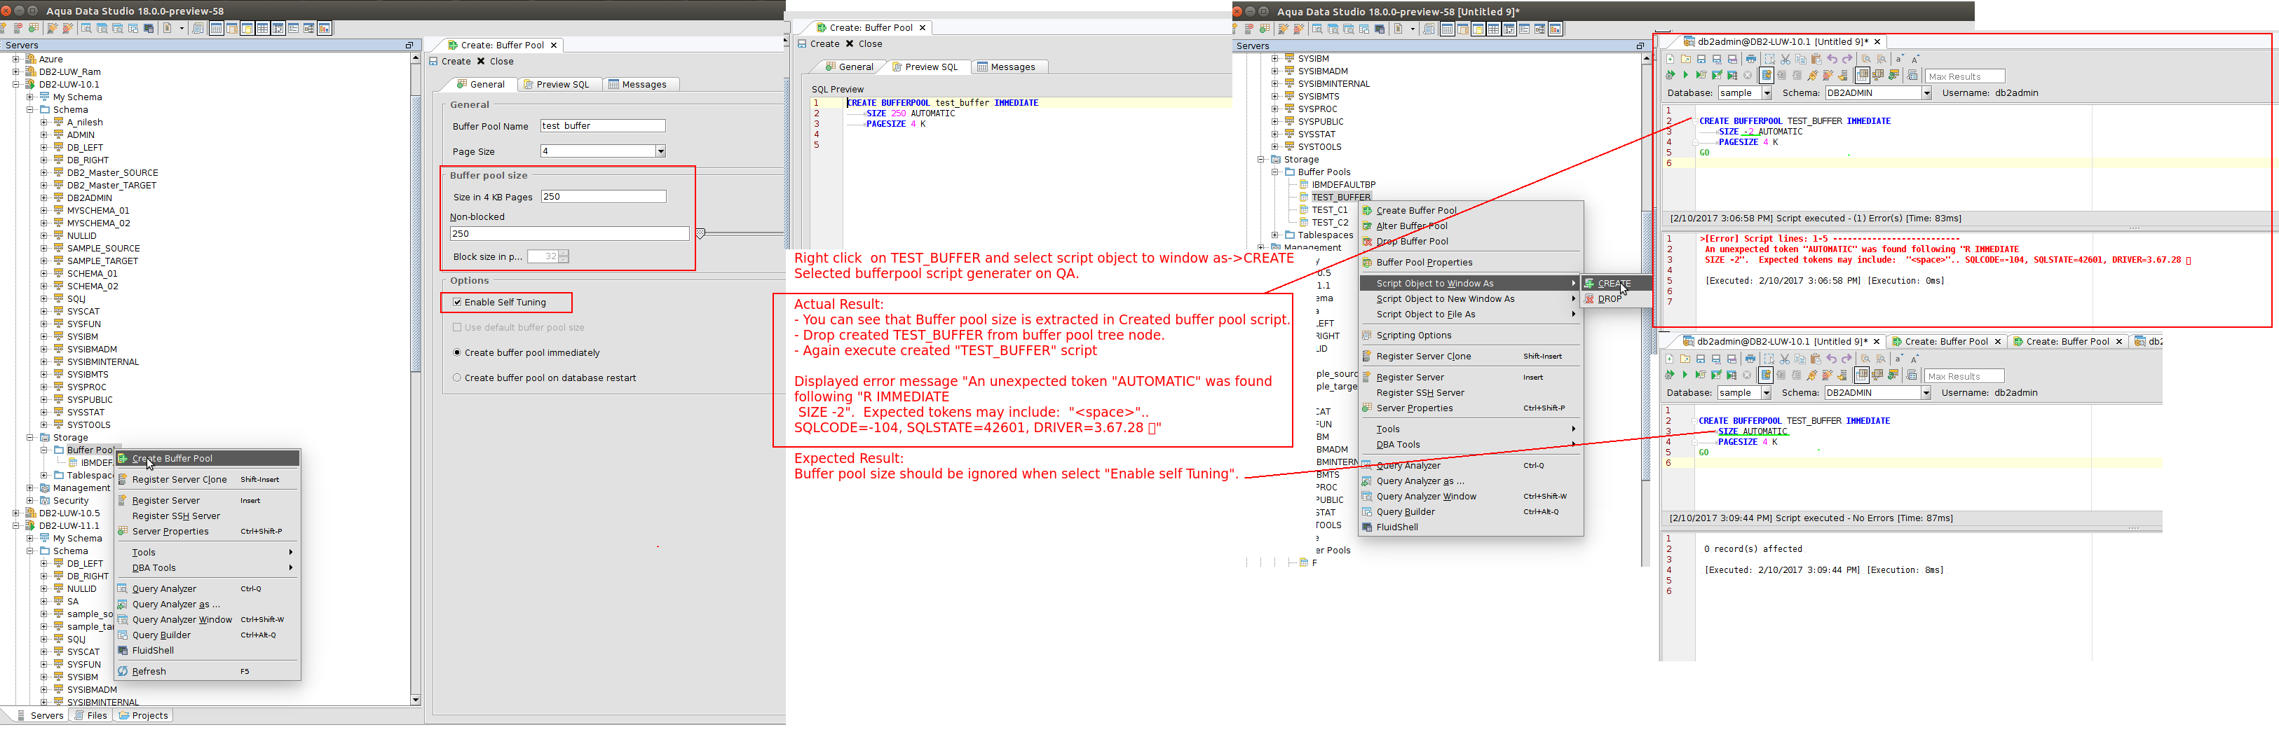Click Close button above the SQL Preview panel
Viewport: 2279px width, 732px height.
(864, 44)
